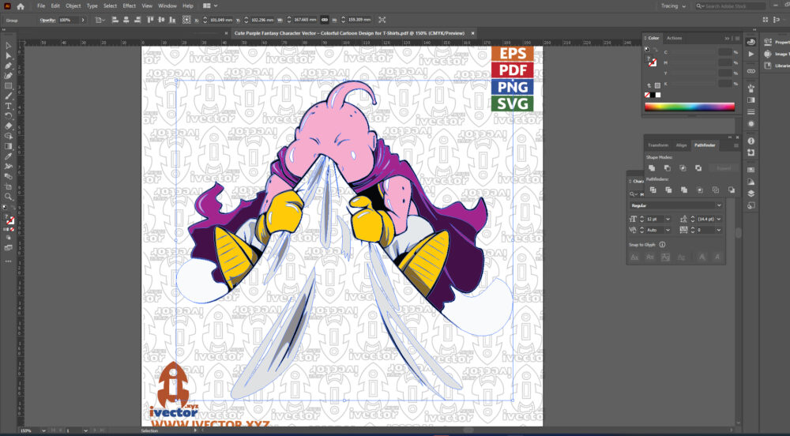This screenshot has height=436, width=790.
Task: Select the Zoom tool
Action: pos(9,197)
